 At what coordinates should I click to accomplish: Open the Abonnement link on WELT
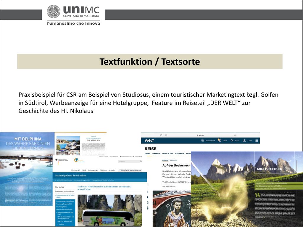coord(210,140)
